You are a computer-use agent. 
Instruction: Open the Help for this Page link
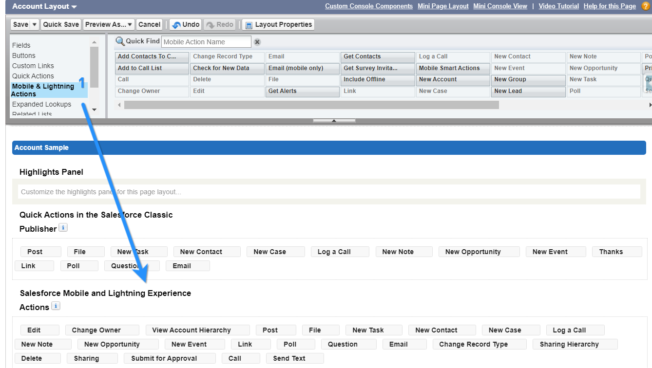(x=610, y=6)
